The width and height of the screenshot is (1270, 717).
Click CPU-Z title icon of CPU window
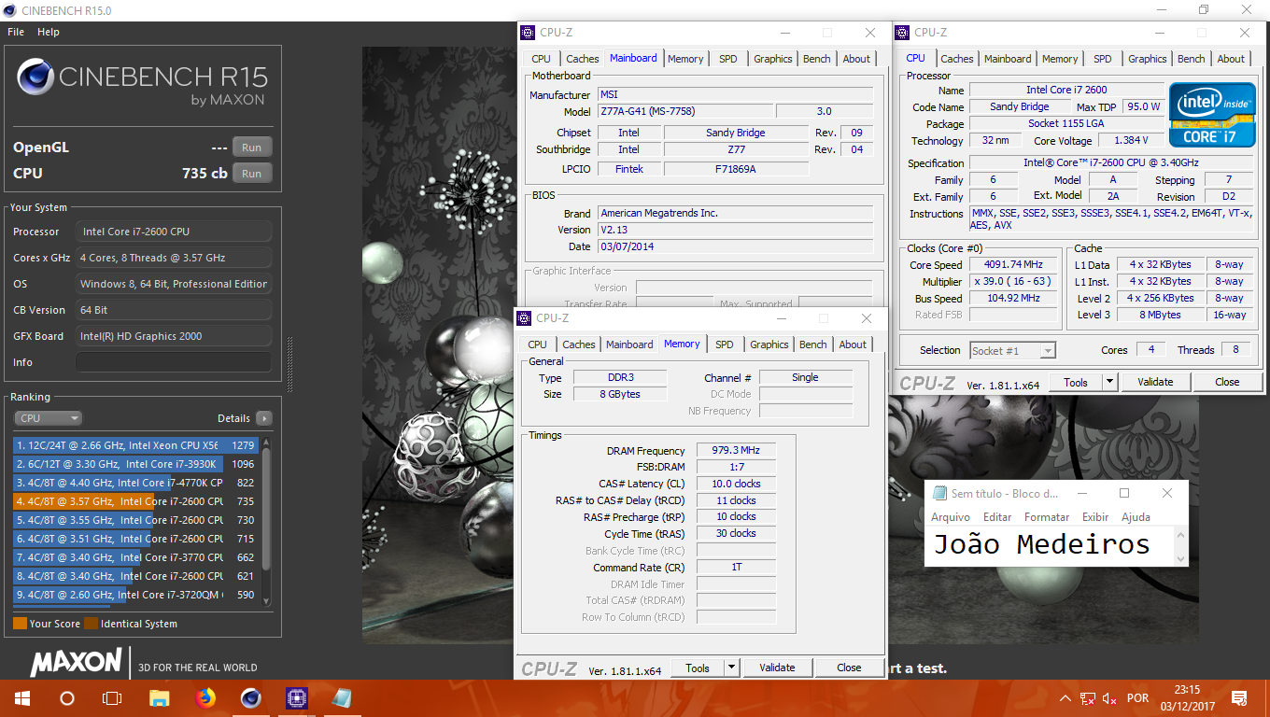[x=902, y=33]
